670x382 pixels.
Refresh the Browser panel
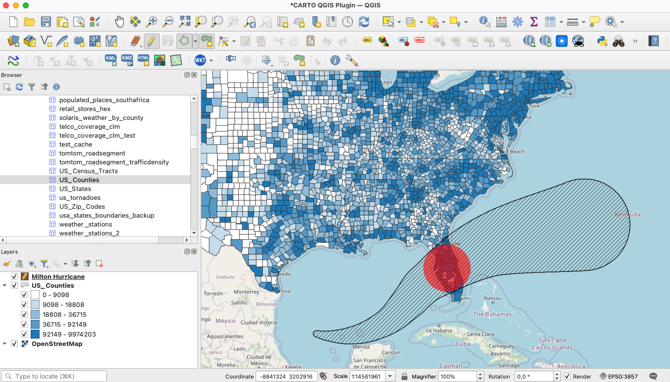point(19,87)
